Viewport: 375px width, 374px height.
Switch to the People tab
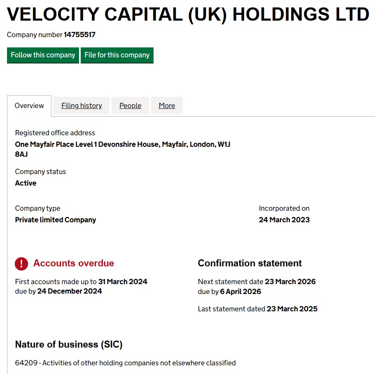130,106
